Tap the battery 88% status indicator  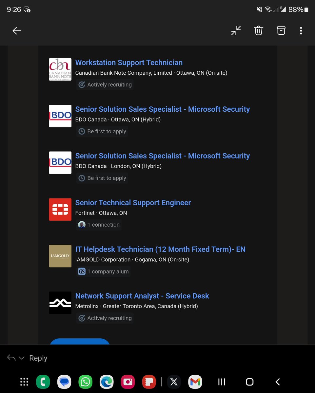point(298,9)
